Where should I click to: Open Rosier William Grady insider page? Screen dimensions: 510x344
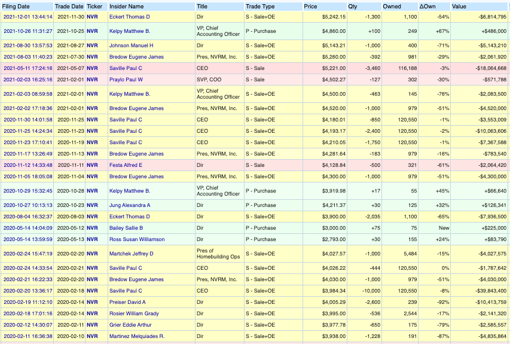click(134, 313)
